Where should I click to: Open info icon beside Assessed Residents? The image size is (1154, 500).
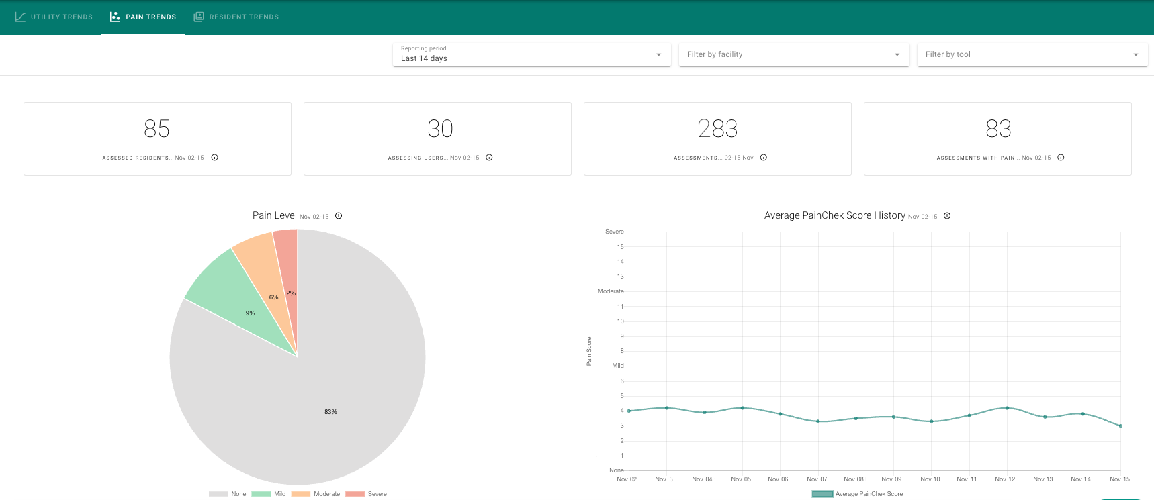coord(215,158)
